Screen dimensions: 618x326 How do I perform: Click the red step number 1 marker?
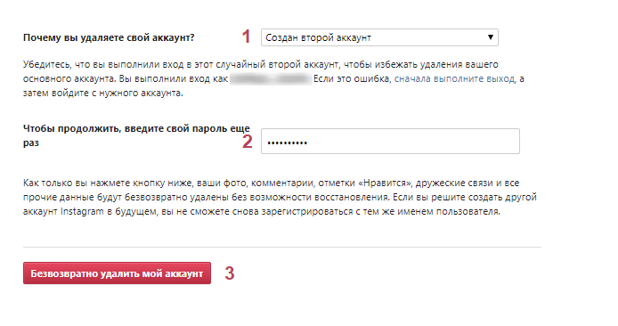[x=246, y=37]
